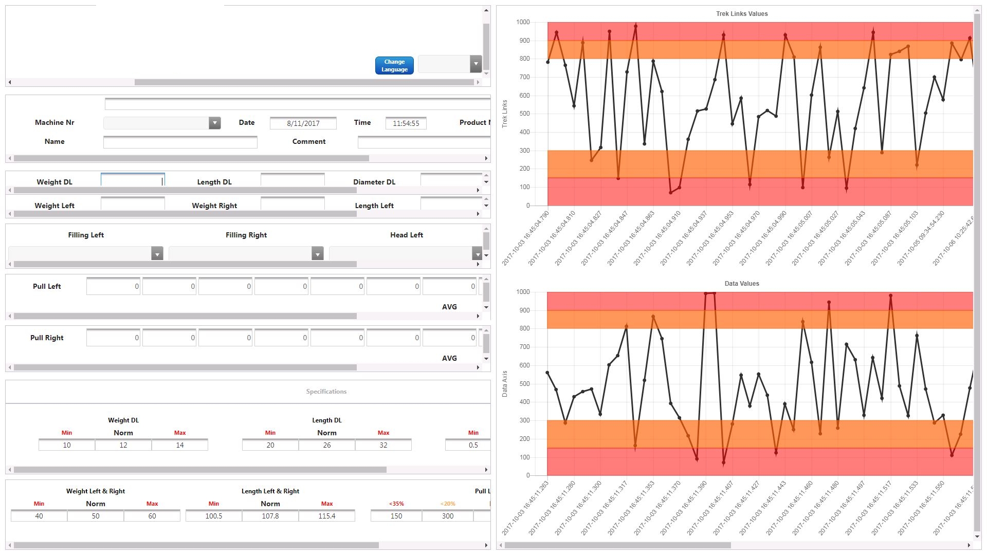
Task: Click left arrow of top panel scrollbar
Action: pyautogui.click(x=10, y=82)
